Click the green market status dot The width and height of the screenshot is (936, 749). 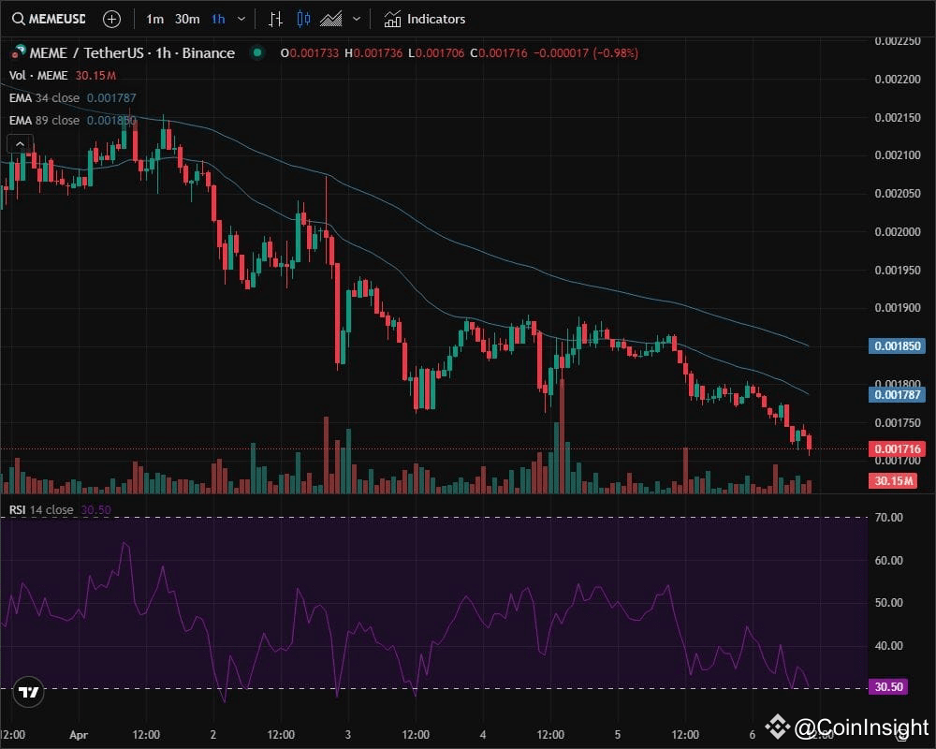pos(257,52)
